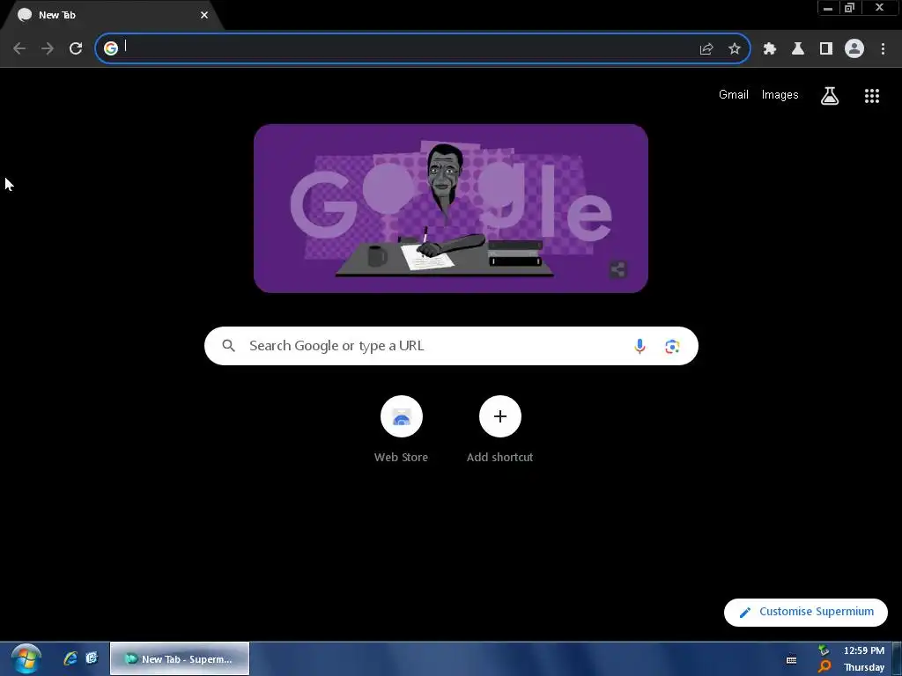The image size is (902, 676).
Task: Open Google Images link
Action: click(x=780, y=95)
